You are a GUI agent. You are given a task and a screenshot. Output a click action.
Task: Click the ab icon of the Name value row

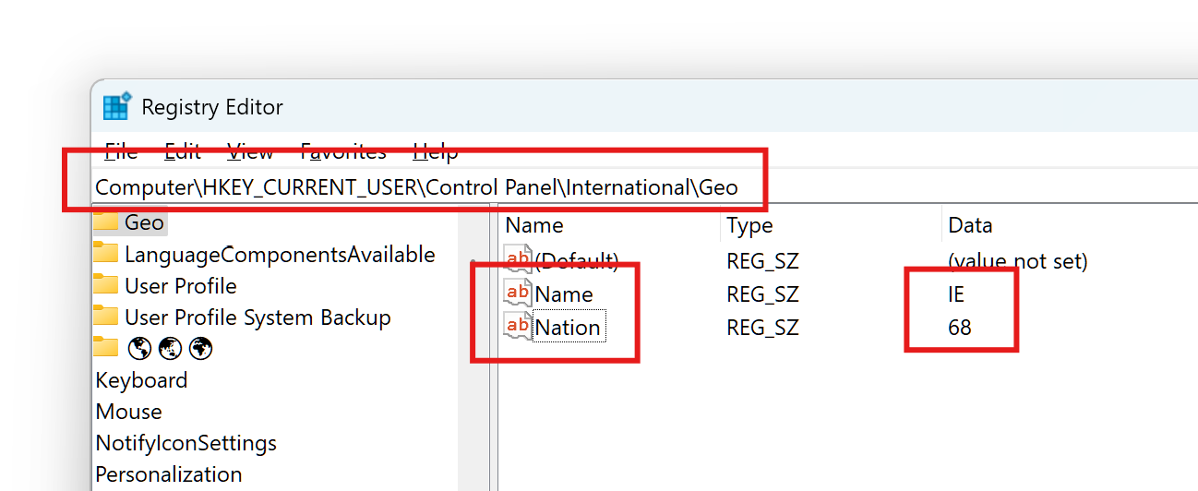click(x=518, y=293)
